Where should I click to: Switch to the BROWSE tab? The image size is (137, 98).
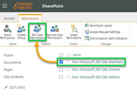tap(9, 19)
